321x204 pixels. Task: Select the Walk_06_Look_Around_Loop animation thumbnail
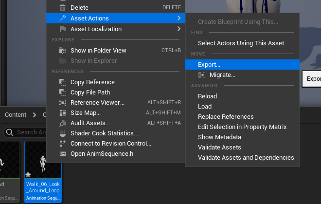[43, 167]
